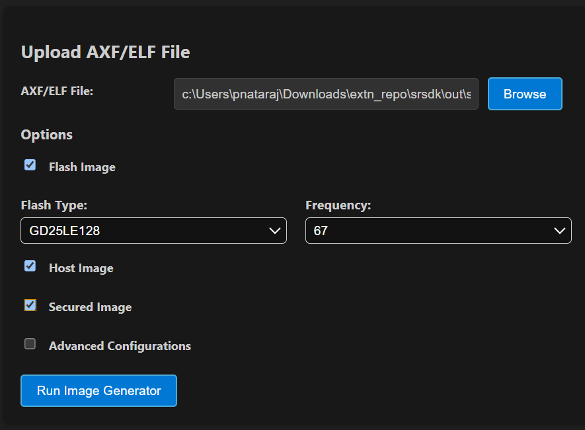Toggle the Secured Image checkbox off
The width and height of the screenshot is (585, 430).
pos(30,305)
